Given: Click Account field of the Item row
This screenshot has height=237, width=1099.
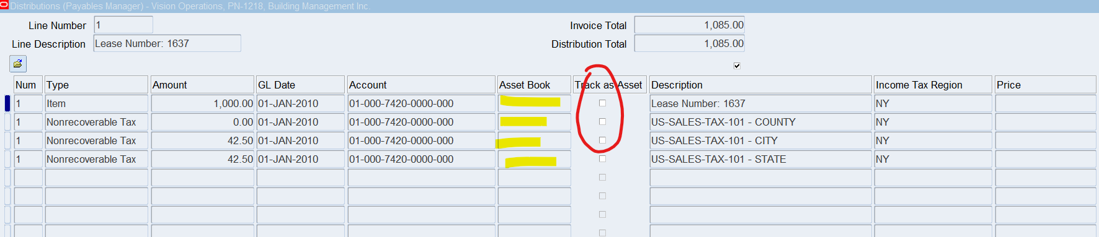Looking at the screenshot, I should 422,103.
